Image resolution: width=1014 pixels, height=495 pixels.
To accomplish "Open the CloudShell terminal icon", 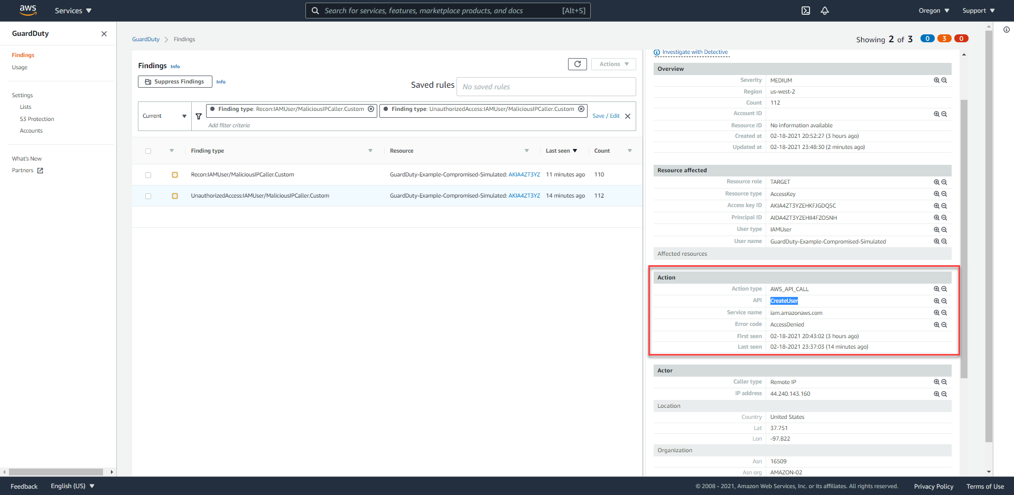I will click(806, 11).
